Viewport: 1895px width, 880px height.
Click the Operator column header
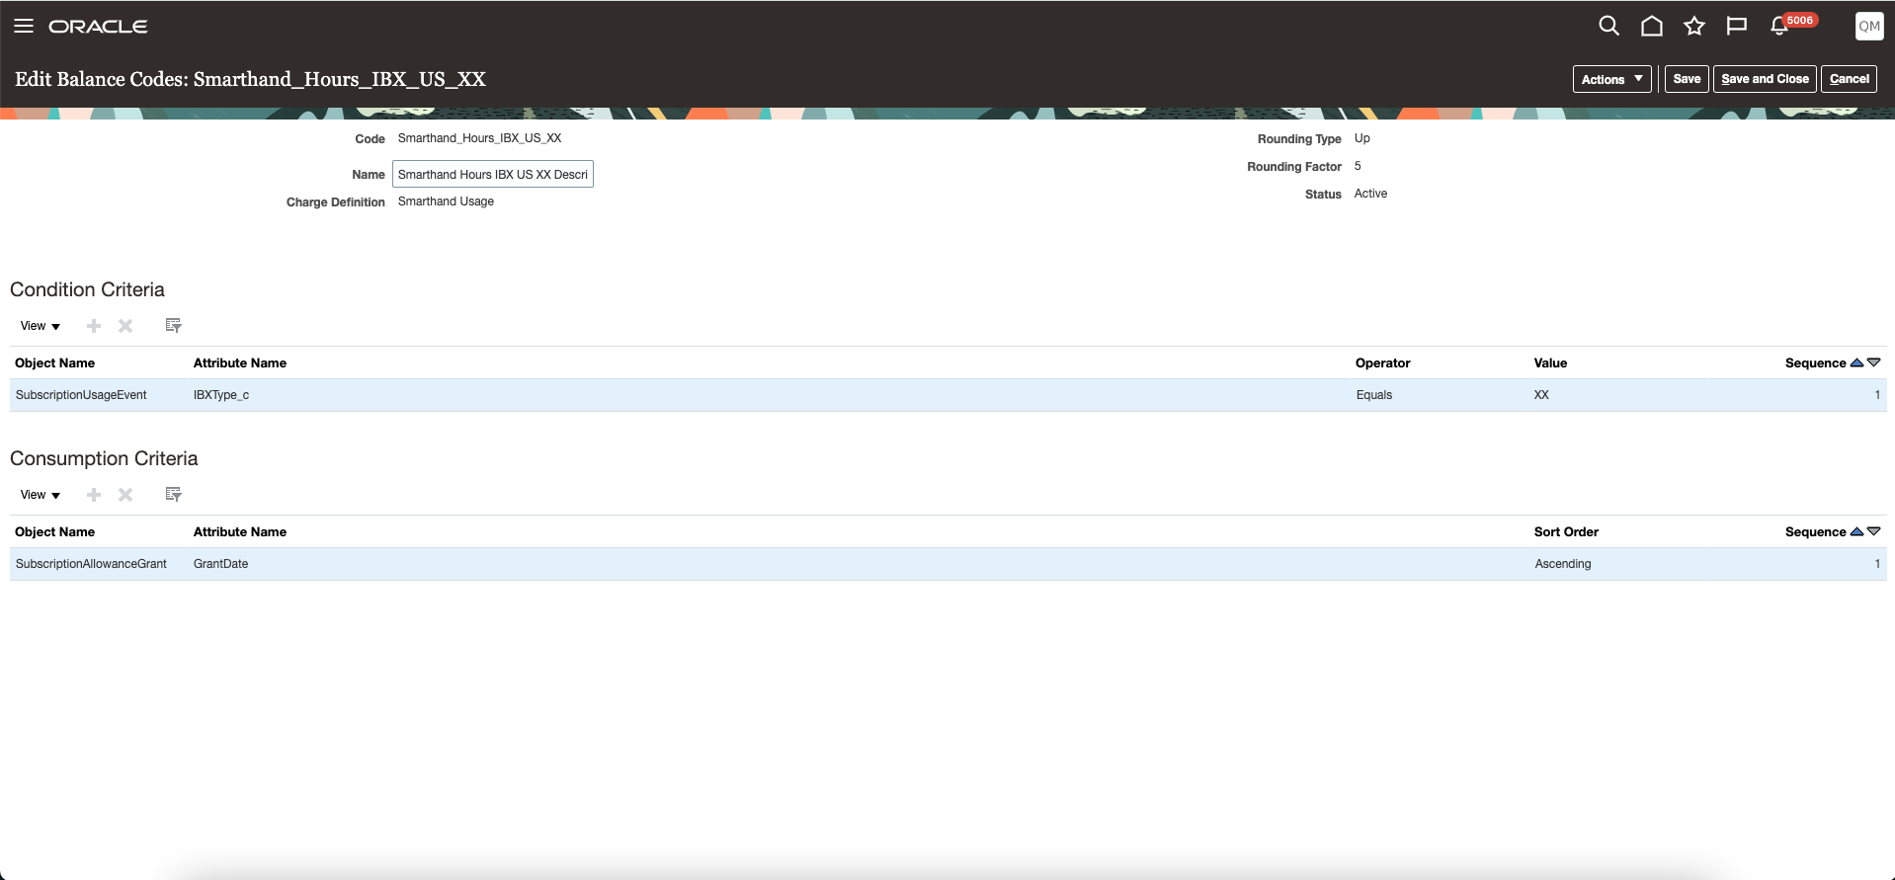click(x=1383, y=363)
